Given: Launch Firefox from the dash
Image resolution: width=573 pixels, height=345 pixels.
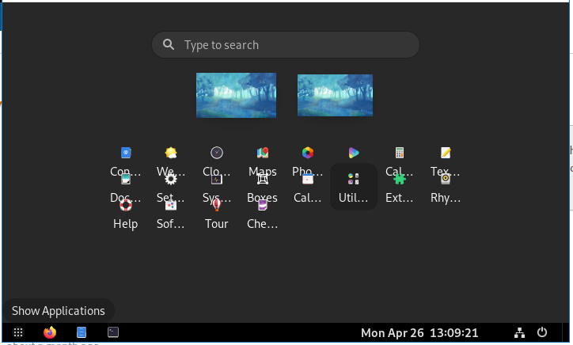Looking at the screenshot, I should click(x=50, y=332).
